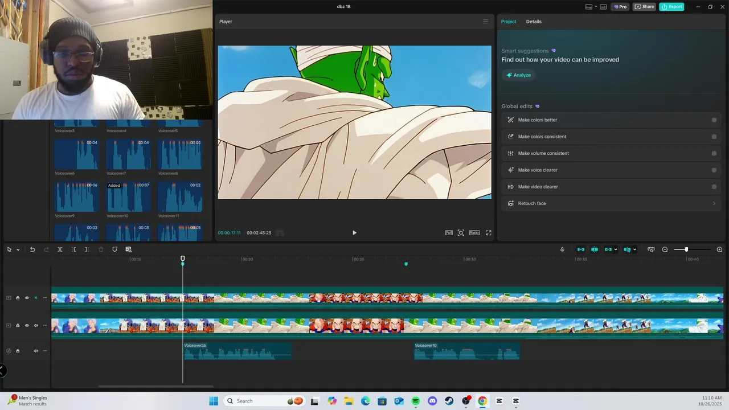Click the auto-edit icon after the marker tool
The width and height of the screenshot is (729, 410).
pyautogui.click(x=129, y=249)
